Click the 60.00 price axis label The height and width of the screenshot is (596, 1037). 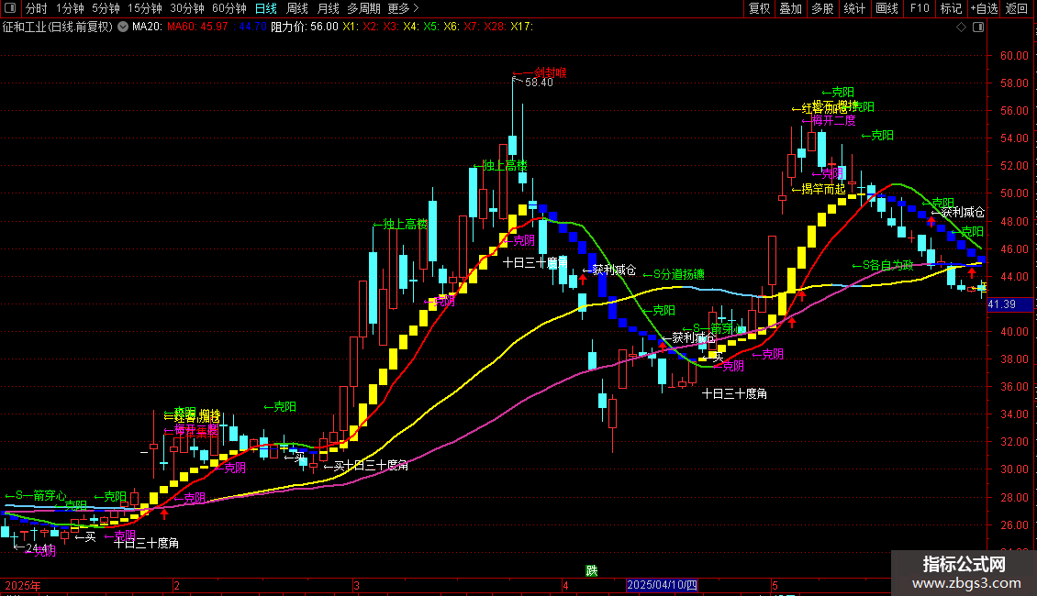[x=1014, y=56]
